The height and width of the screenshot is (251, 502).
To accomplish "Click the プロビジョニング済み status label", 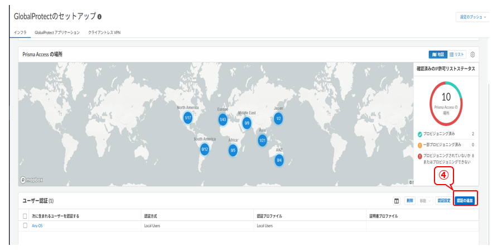I will [439, 134].
